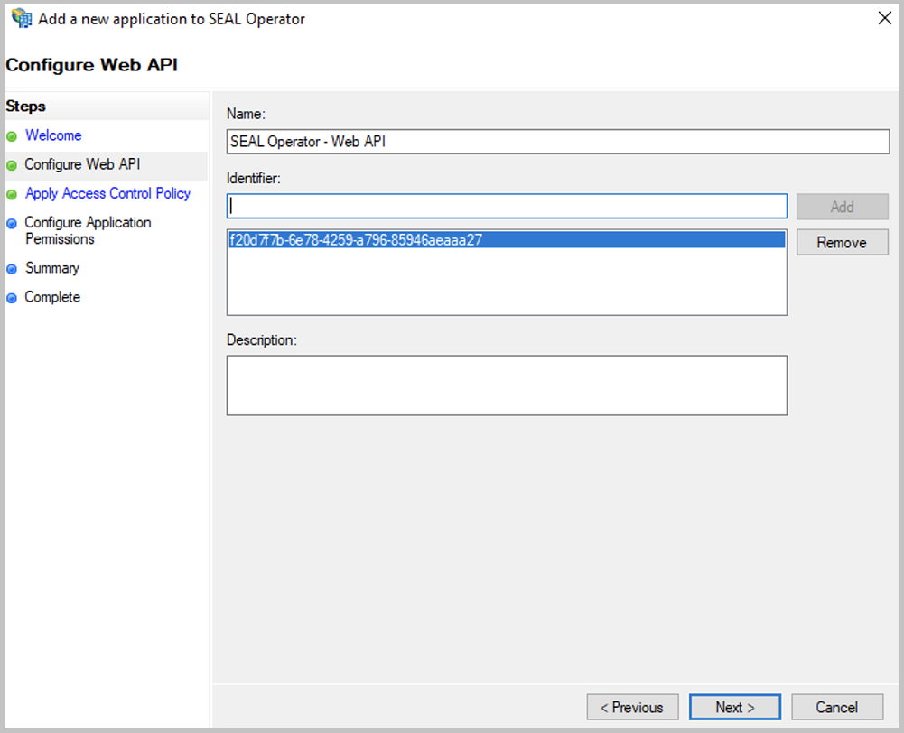Click the blue indicator beside Summary
This screenshot has width=904, height=733.
click(x=12, y=268)
